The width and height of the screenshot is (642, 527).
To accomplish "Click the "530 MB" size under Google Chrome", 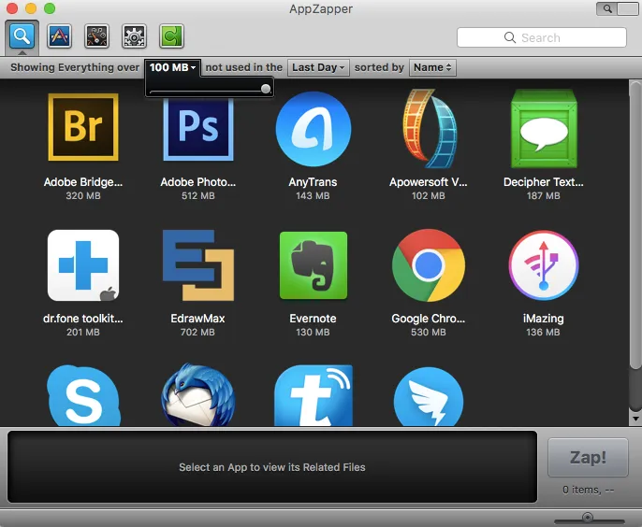I will click(x=429, y=332).
